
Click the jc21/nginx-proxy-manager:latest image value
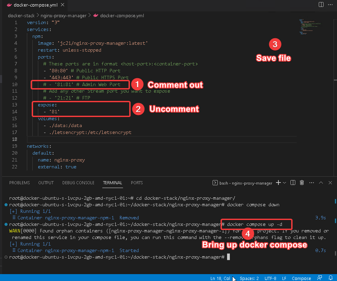click(x=103, y=43)
